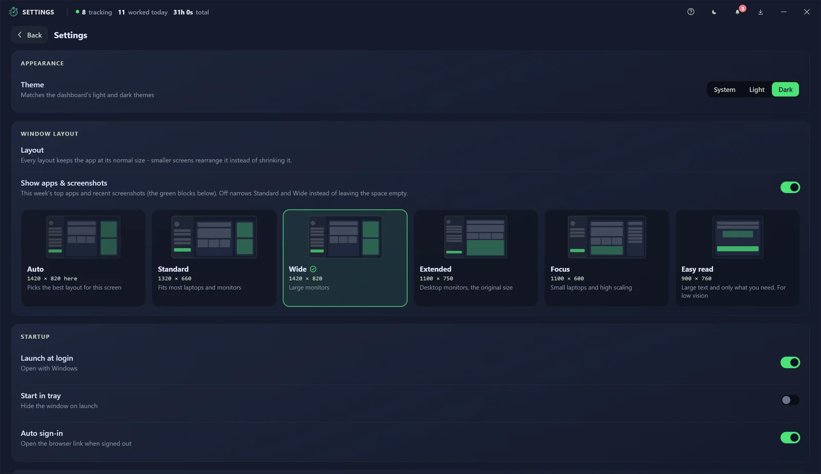Click the 'STARTUP' section header
This screenshot has height=474, width=821.
35,337
